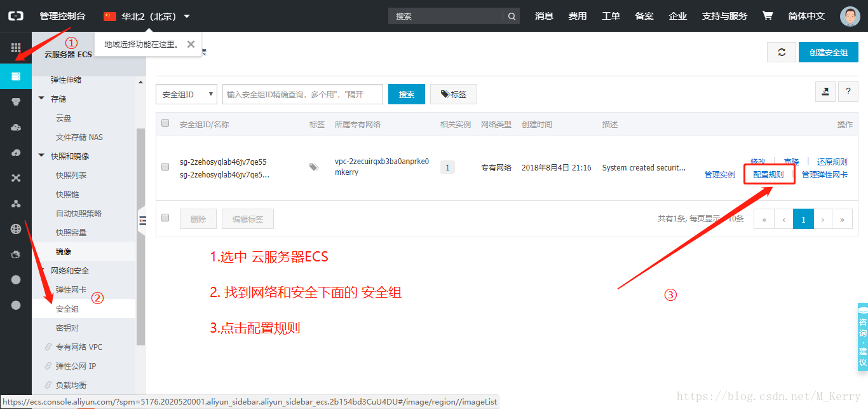The height and width of the screenshot is (409, 868).
Task: Click the globe sidebar icon
Action: (16, 229)
